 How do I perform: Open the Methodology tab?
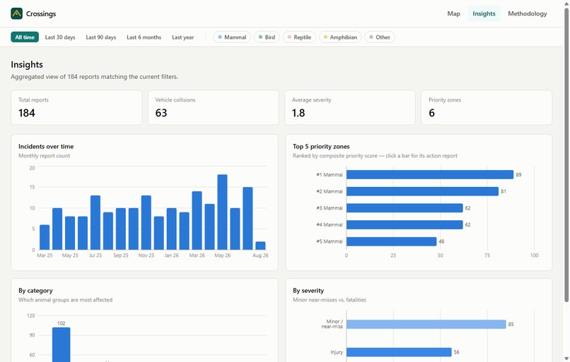(527, 14)
